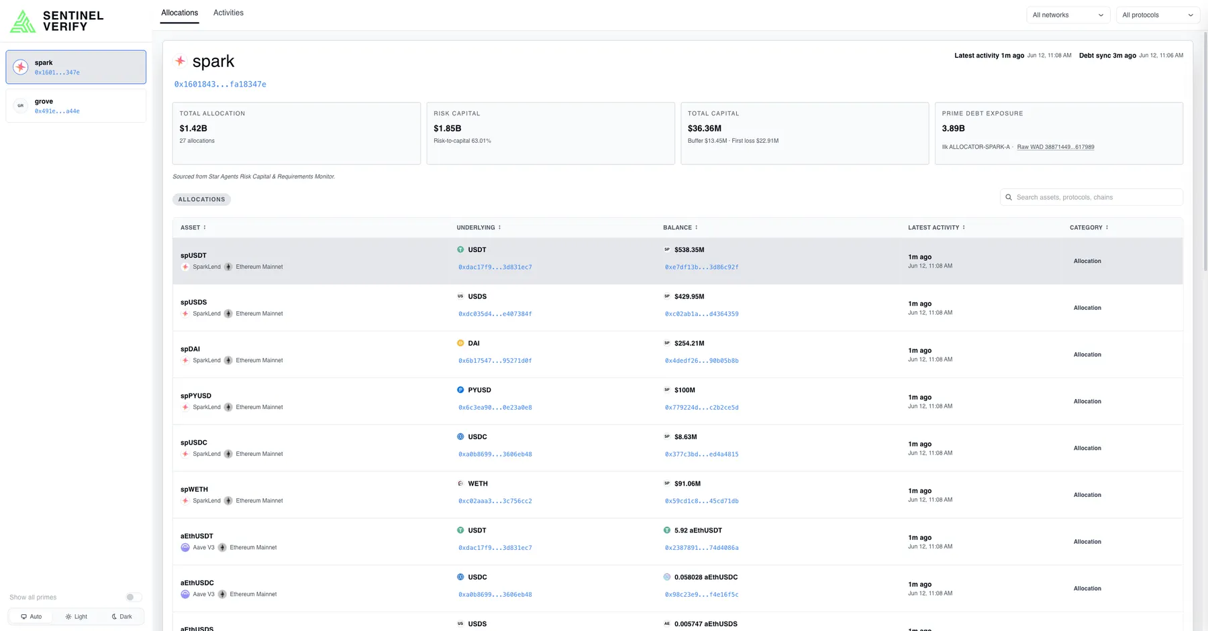Click the Ethereum Mainnet icon under spUSDS

tap(228, 314)
